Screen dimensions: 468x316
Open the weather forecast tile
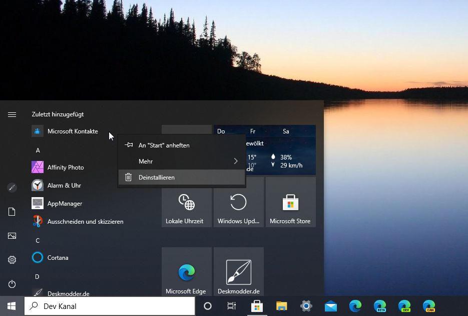coord(281,149)
